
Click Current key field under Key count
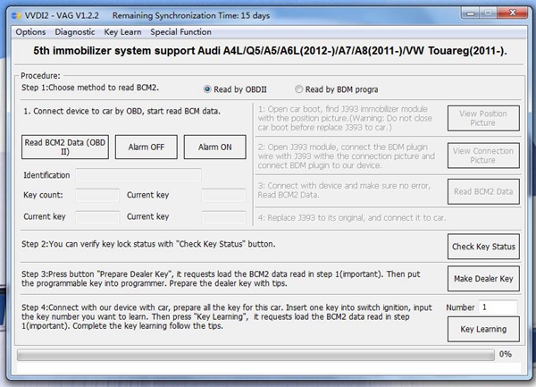97,217
